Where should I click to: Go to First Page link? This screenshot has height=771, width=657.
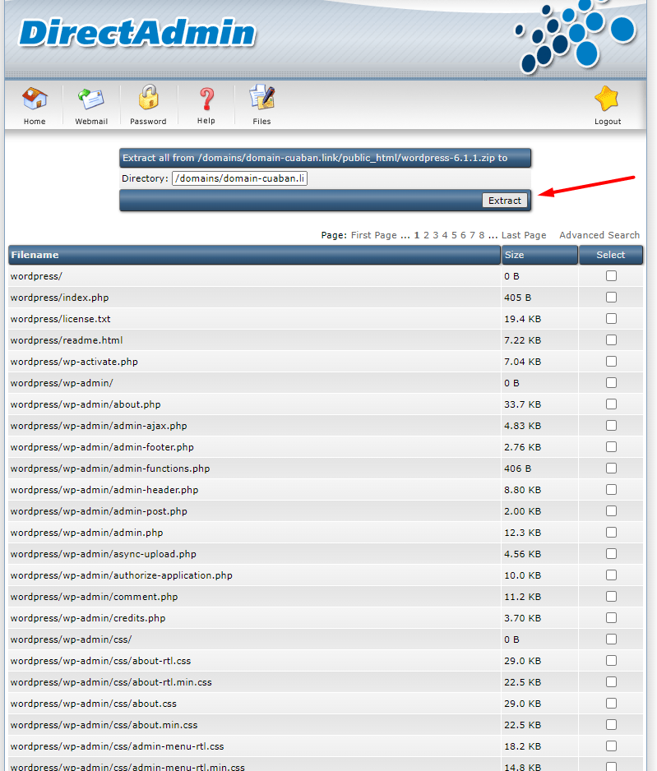click(x=374, y=235)
